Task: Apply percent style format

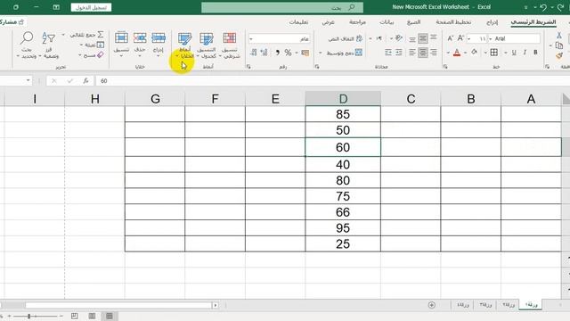Action: tap(289, 53)
